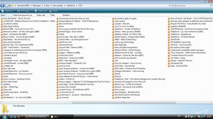Open recent pages dropdown beside navigation arrows
213x119 pixels.
[x=10, y=6]
